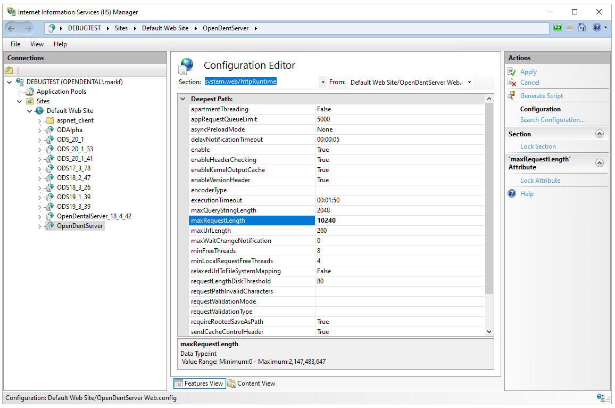Image resolution: width=615 pixels, height=408 pixels.
Task: Click the Cancel link
Action: click(529, 83)
